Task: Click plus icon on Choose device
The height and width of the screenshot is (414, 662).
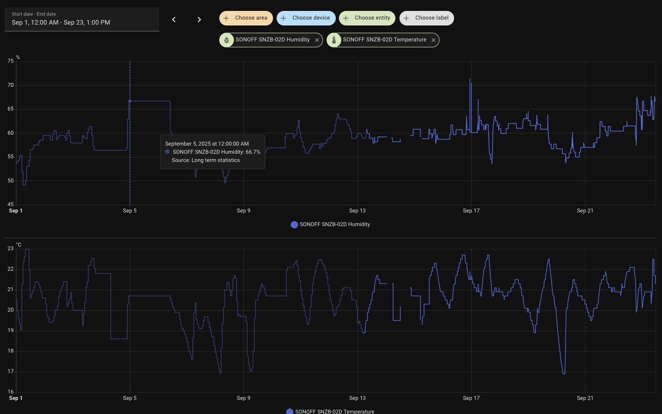Action: (283, 18)
